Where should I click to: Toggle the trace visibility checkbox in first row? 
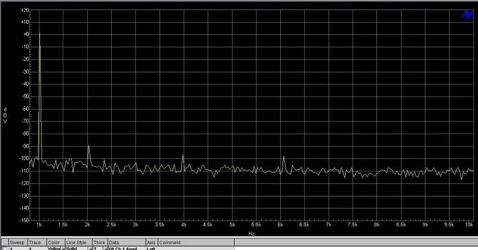pos(5,248)
